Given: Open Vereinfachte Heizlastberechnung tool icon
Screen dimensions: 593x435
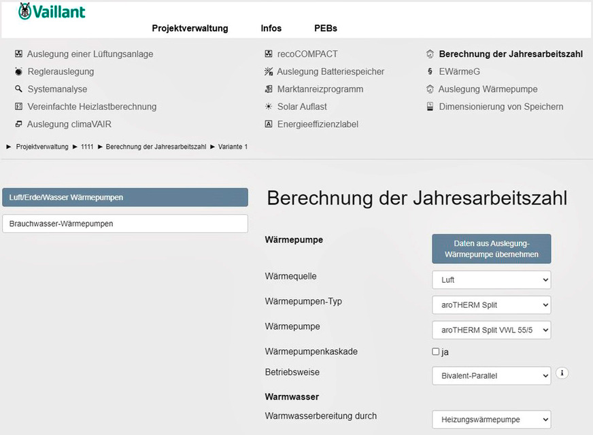Looking at the screenshot, I should tap(18, 107).
